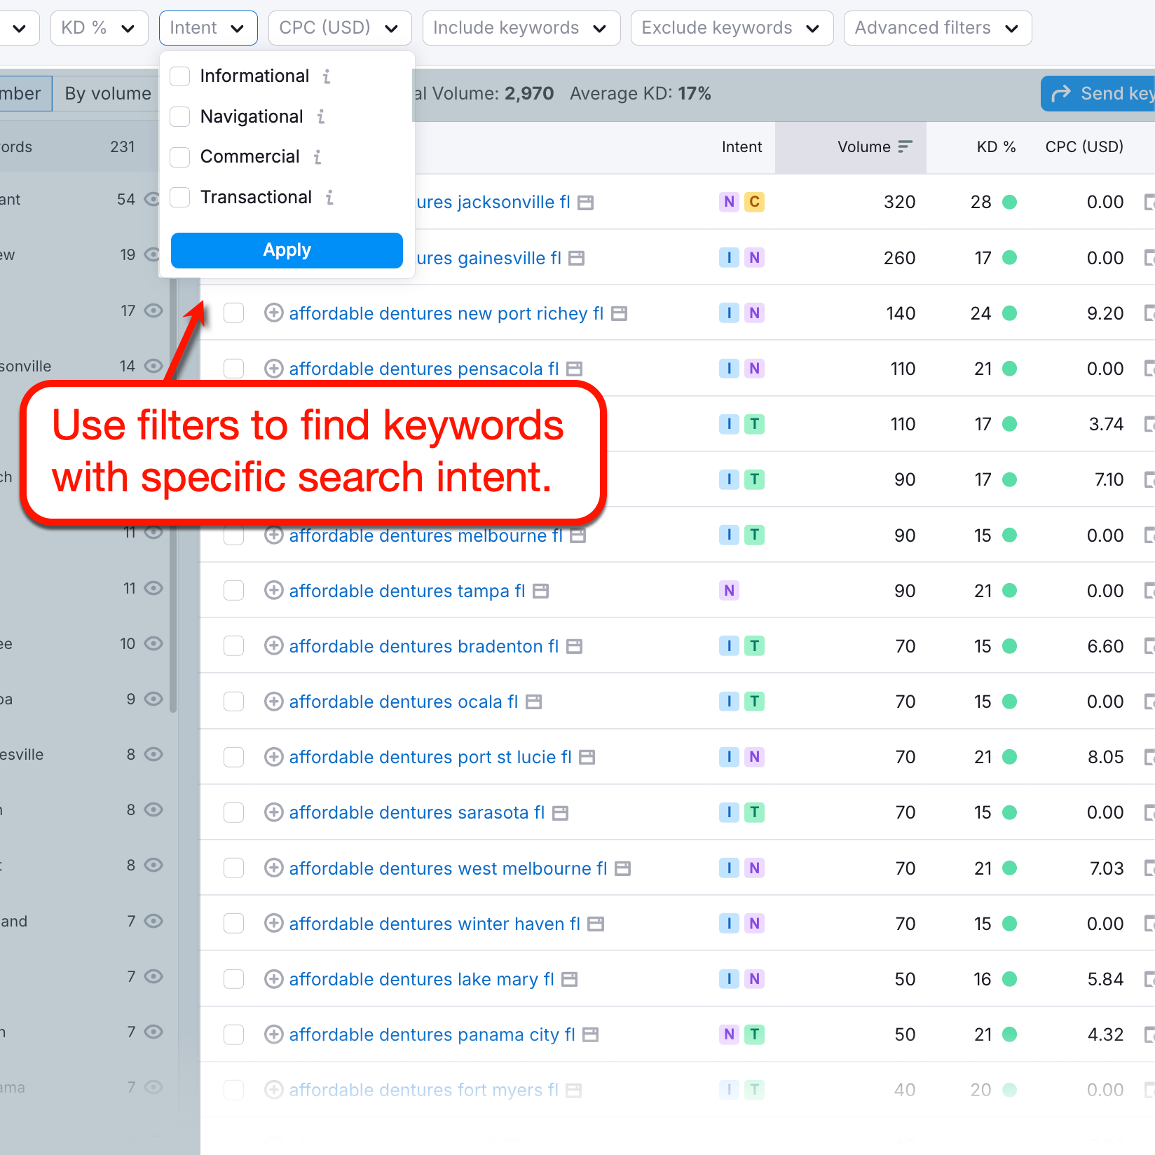Screen dimensions: 1155x1155
Task: Switch to the By volume tab
Action: (107, 93)
